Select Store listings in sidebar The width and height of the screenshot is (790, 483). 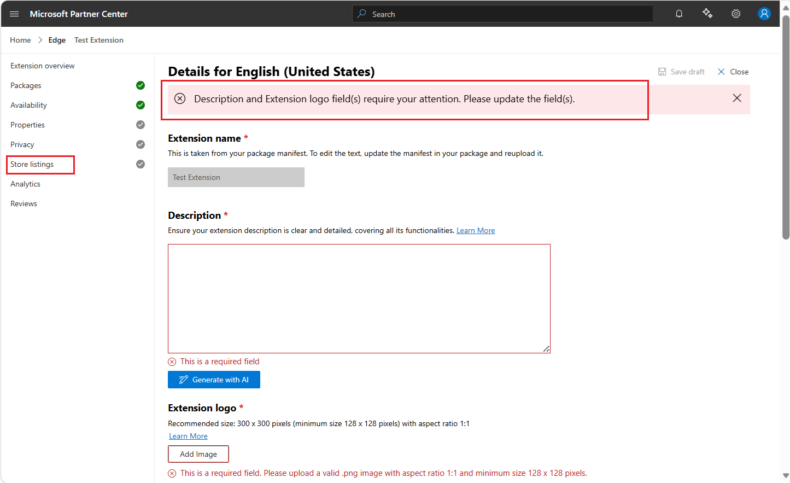click(x=32, y=164)
